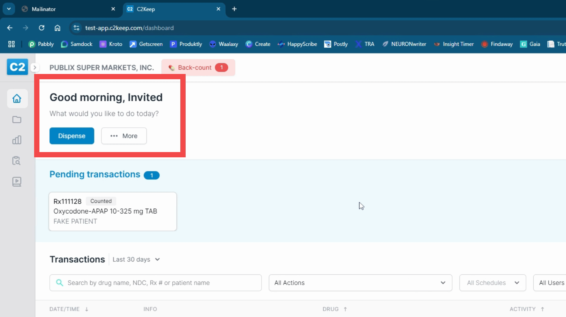The width and height of the screenshot is (566, 317).
Task: Sort by ACTIVITY column header
Action: tap(527, 309)
